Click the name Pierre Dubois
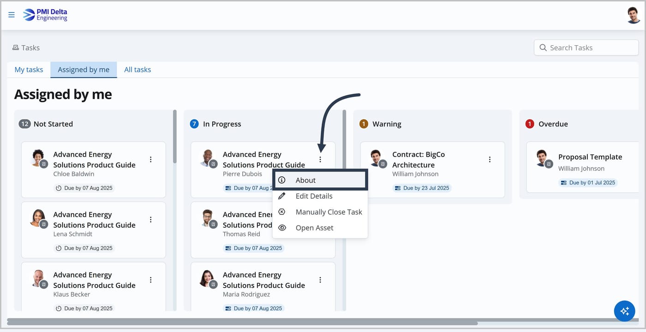 (242, 174)
